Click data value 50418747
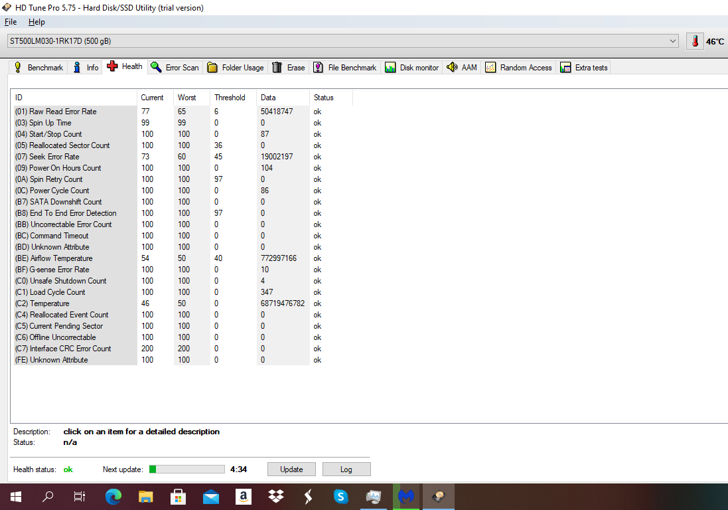 pos(277,112)
